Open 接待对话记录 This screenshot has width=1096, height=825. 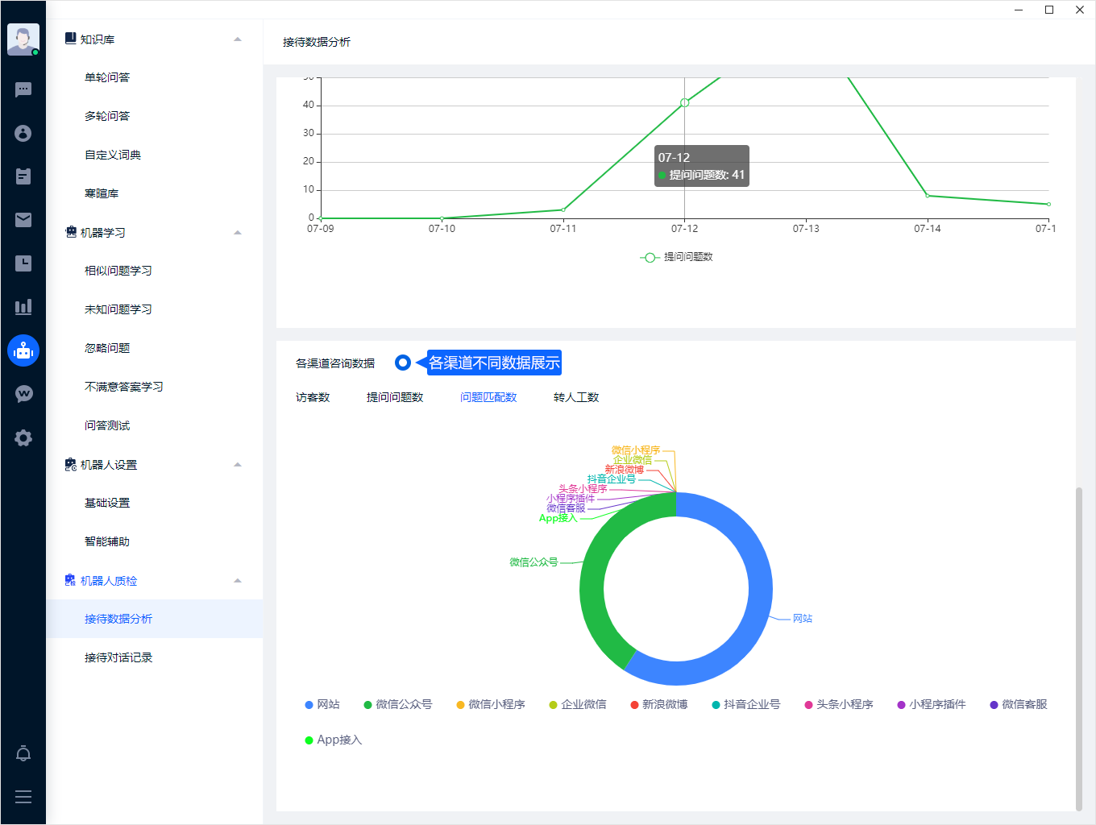pos(118,657)
